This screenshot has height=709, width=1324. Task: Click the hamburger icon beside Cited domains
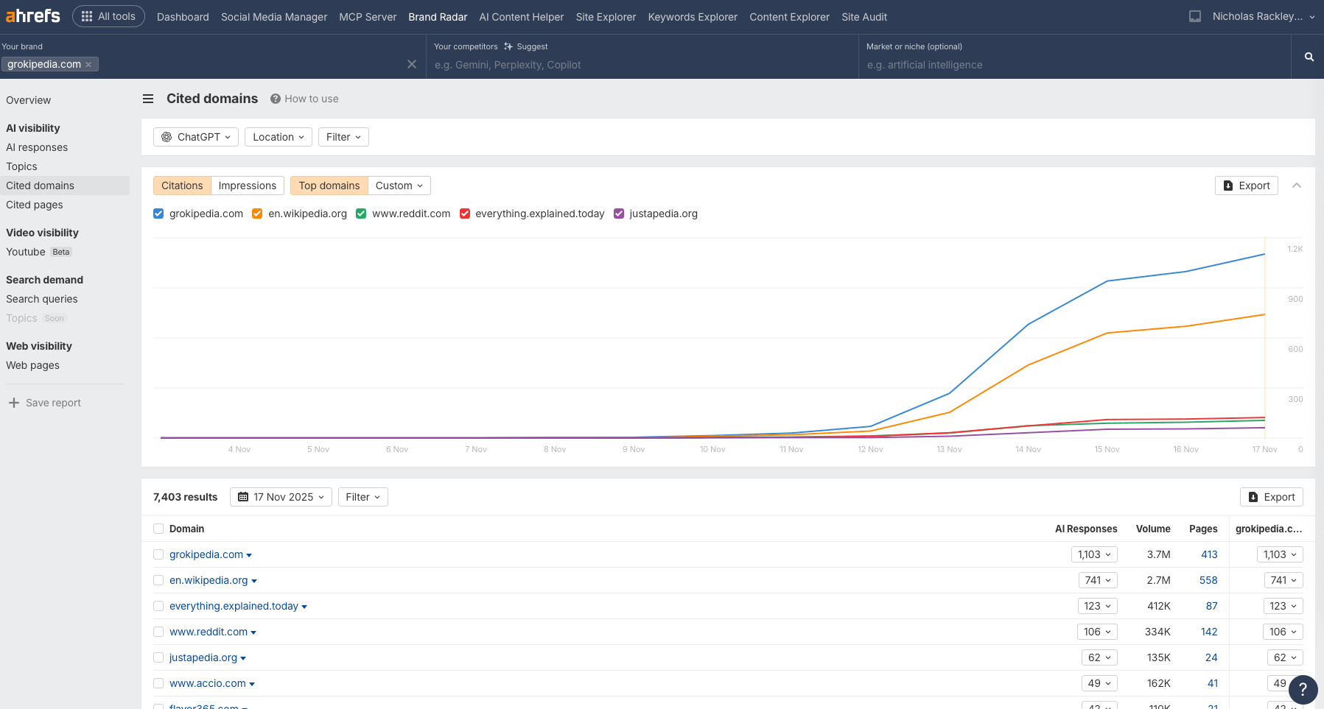tap(147, 99)
